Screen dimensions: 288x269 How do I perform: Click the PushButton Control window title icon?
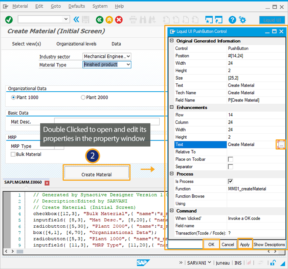(x=172, y=32)
